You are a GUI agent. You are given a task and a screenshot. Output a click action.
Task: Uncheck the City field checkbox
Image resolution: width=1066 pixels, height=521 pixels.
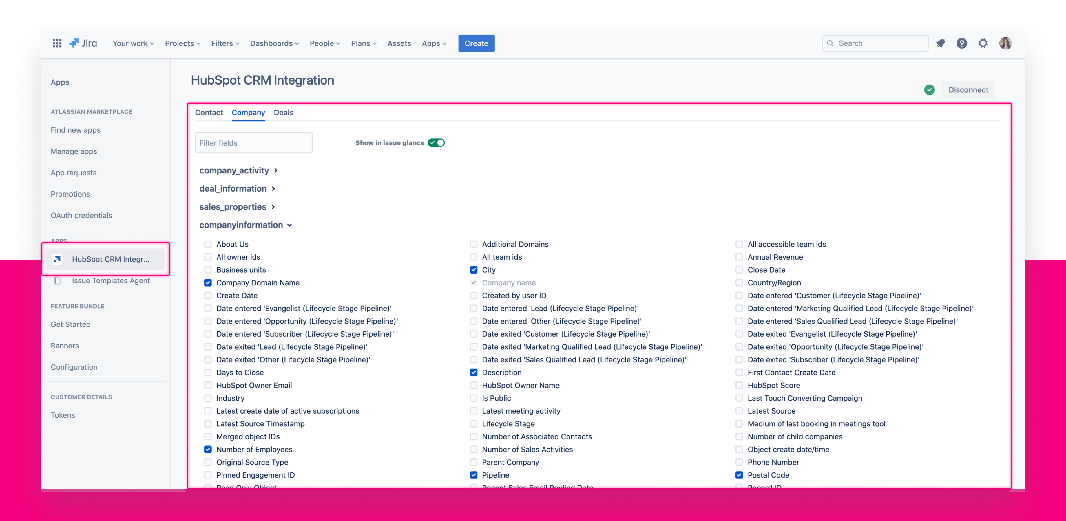[473, 269]
